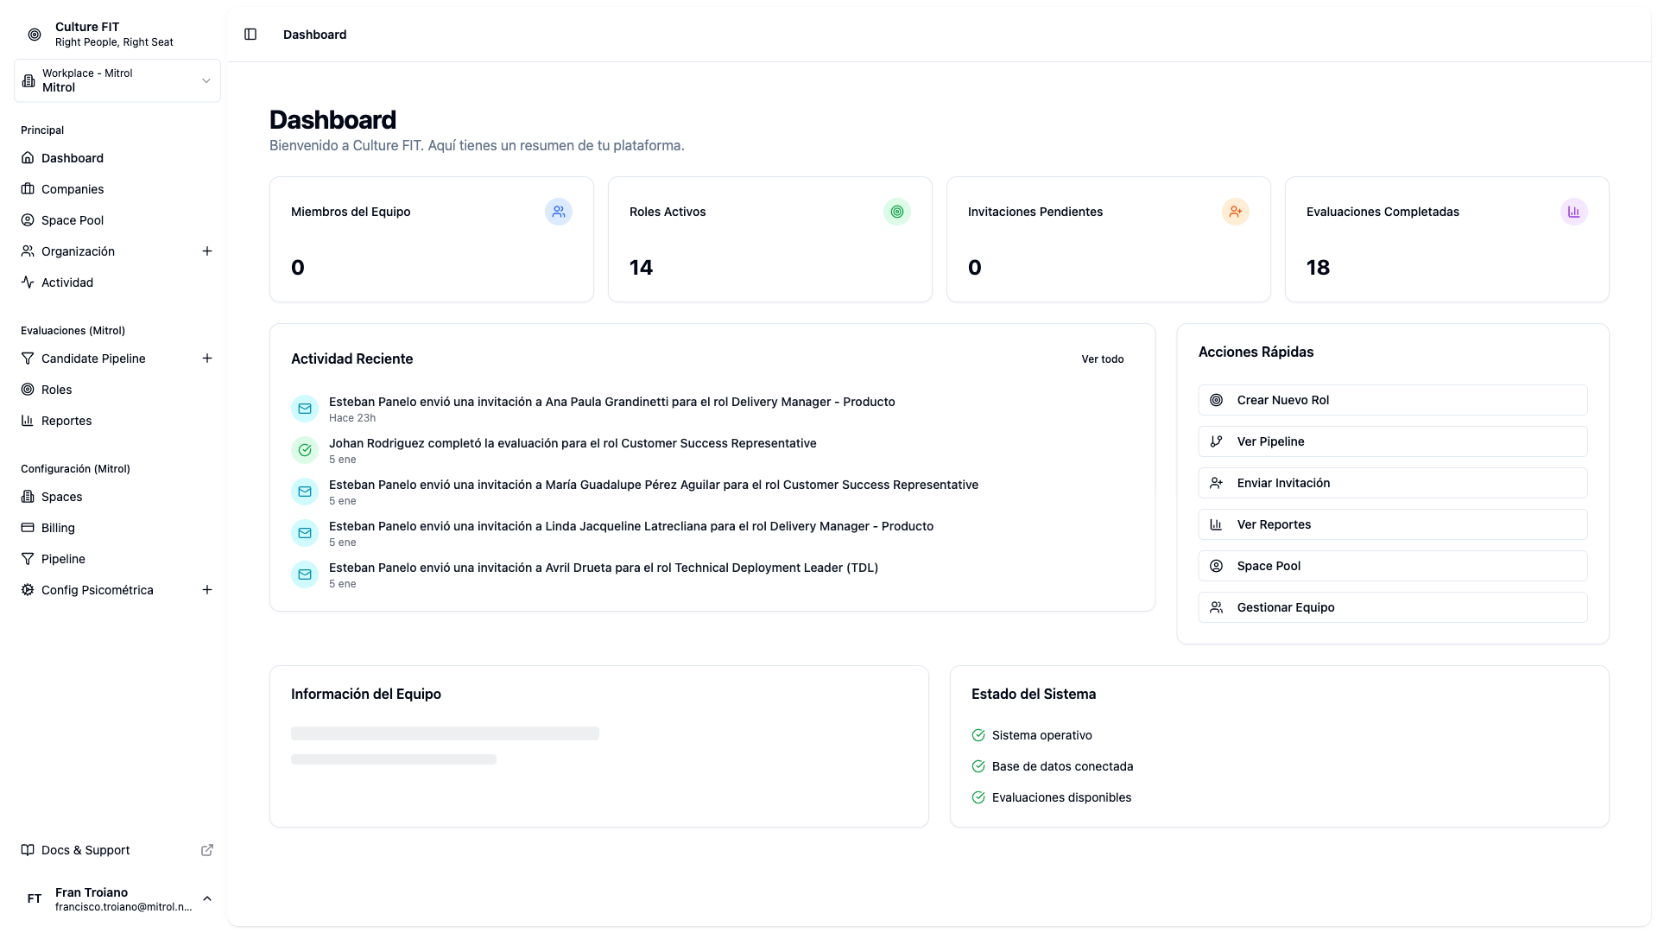This screenshot has width=1658, height=933.
Task: Switch to the Dashboard section
Action: tap(72, 158)
